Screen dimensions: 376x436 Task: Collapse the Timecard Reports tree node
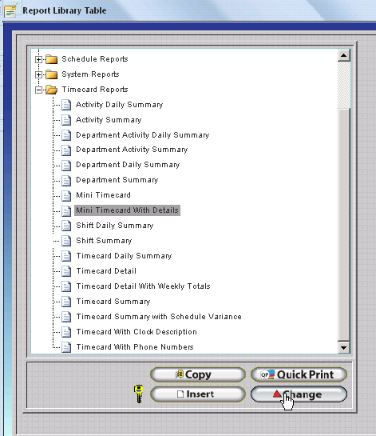pyautogui.click(x=39, y=90)
